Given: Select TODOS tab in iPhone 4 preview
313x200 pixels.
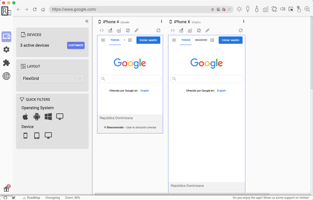Looking at the screenshot, I should tap(115, 40).
